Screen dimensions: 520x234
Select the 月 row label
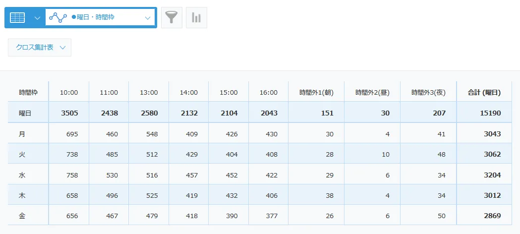(x=22, y=134)
